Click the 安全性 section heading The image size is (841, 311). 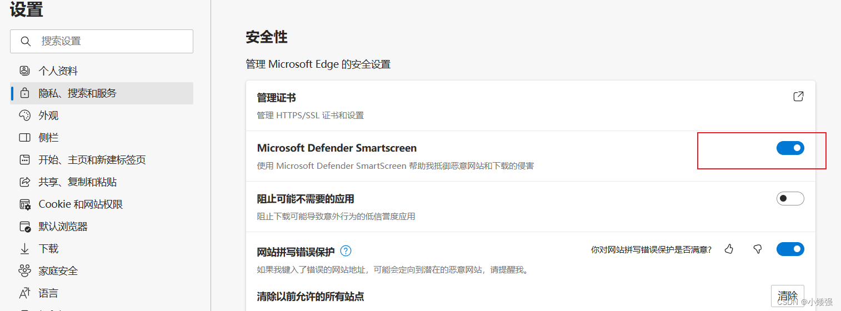[267, 37]
